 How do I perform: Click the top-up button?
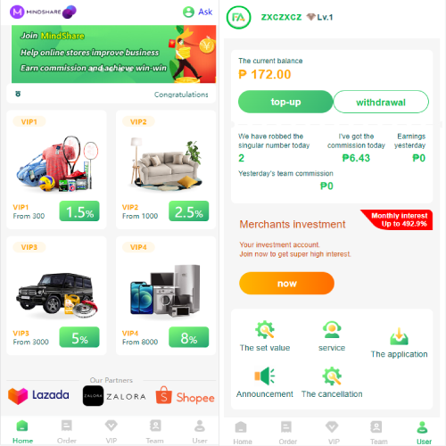click(285, 102)
